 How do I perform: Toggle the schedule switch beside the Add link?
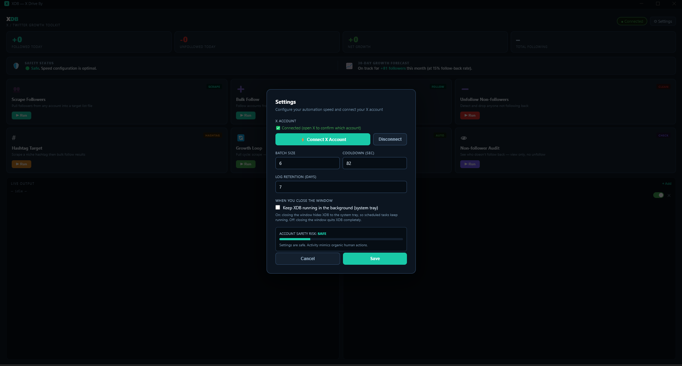point(659,195)
